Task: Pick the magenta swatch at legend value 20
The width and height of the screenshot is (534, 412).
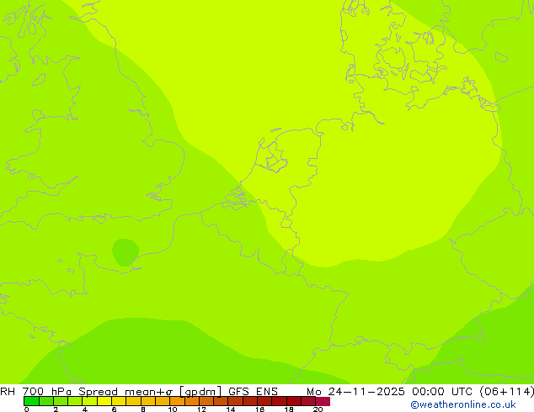Action: [323, 401]
